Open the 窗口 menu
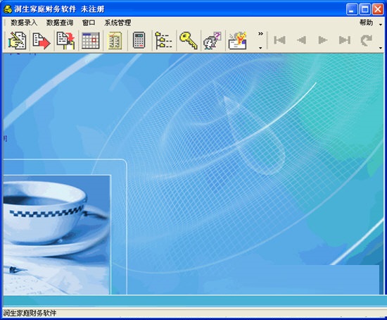The width and height of the screenshot is (387, 320). 89,23
